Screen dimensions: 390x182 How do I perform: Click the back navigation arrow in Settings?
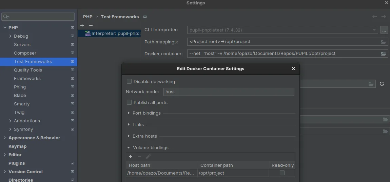374,17
